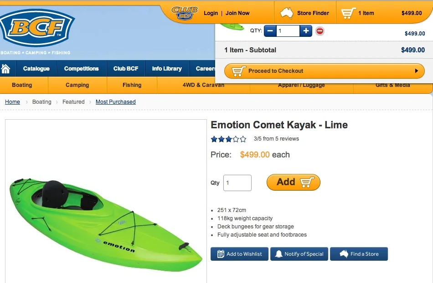The width and height of the screenshot is (433, 283).
Task: Click the kayak thumbnail in the cart
Action: pos(232,26)
